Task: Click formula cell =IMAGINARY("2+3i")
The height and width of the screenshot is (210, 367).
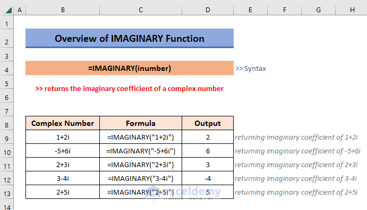Action: [x=141, y=165]
